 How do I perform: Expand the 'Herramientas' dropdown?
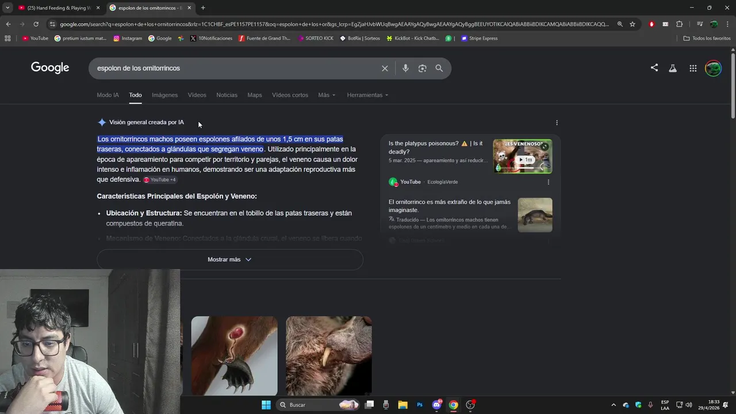[x=367, y=95]
